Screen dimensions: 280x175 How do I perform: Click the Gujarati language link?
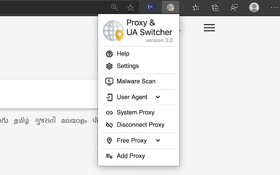(45, 120)
